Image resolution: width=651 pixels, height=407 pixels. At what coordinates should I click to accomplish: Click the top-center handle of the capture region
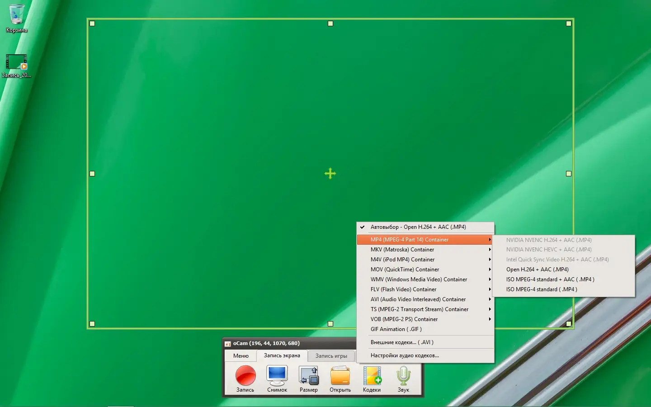point(330,24)
